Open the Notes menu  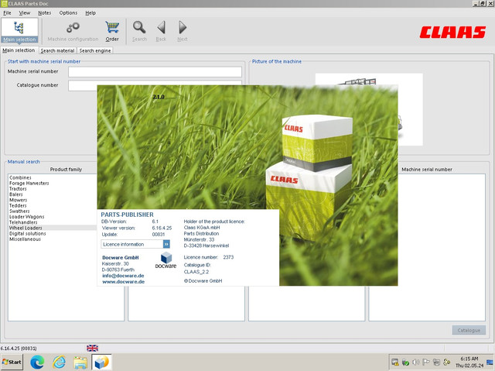tap(44, 13)
